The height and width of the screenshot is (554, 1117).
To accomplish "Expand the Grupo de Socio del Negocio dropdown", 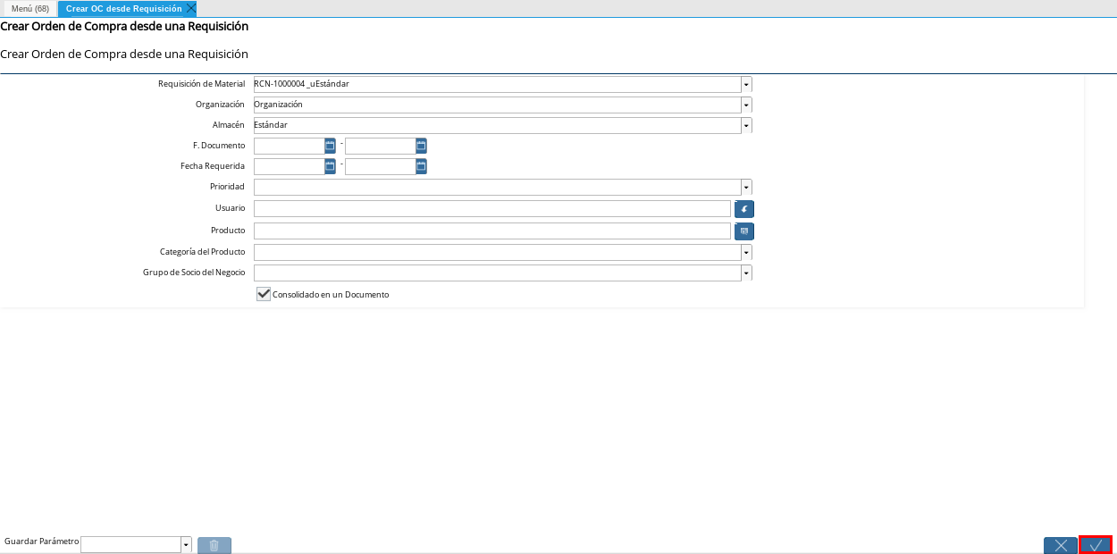I will [746, 273].
